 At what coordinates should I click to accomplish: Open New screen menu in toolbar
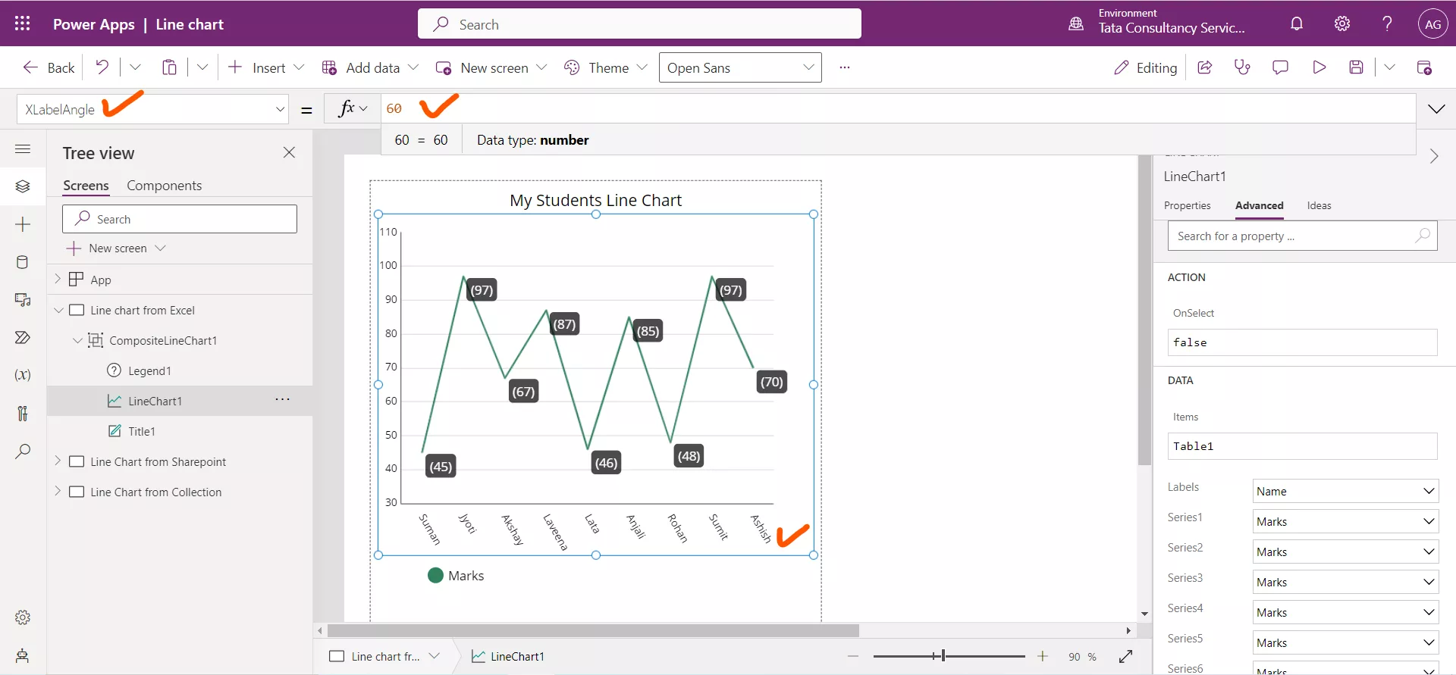[491, 67]
